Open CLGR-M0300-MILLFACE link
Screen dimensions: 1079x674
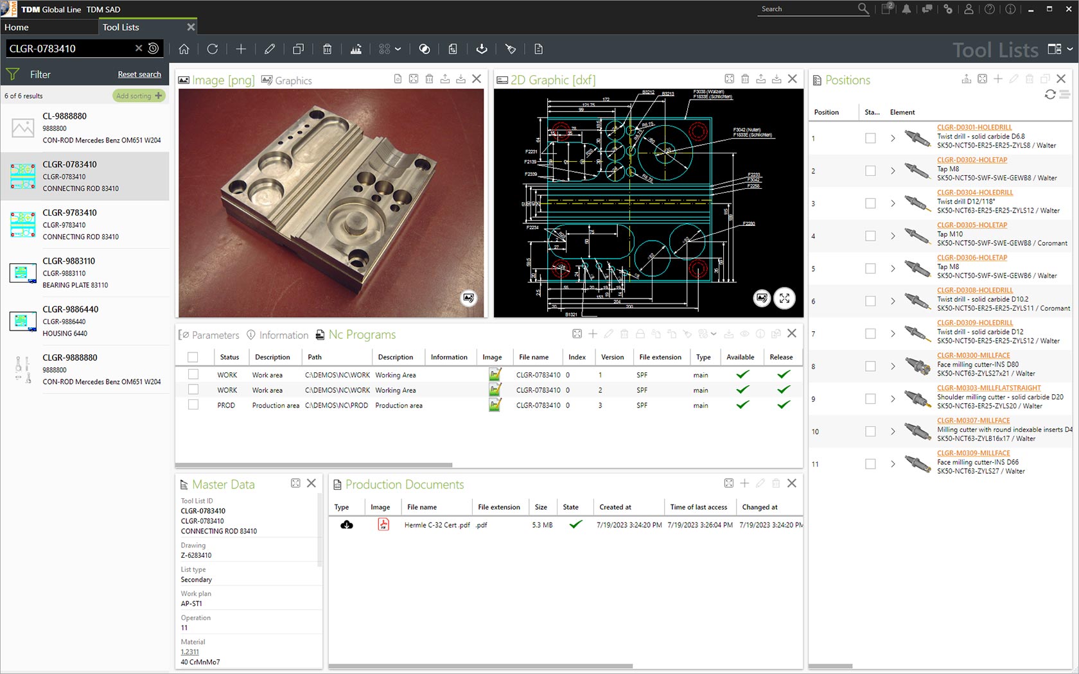973,355
